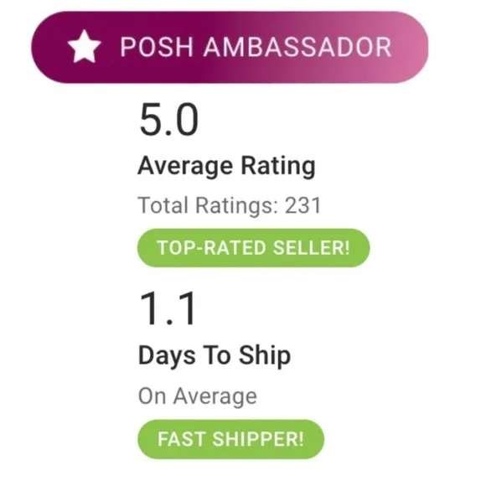The width and height of the screenshot is (486, 486).
Task: Select the word AMBASSADOR in banner
Action: (297, 47)
